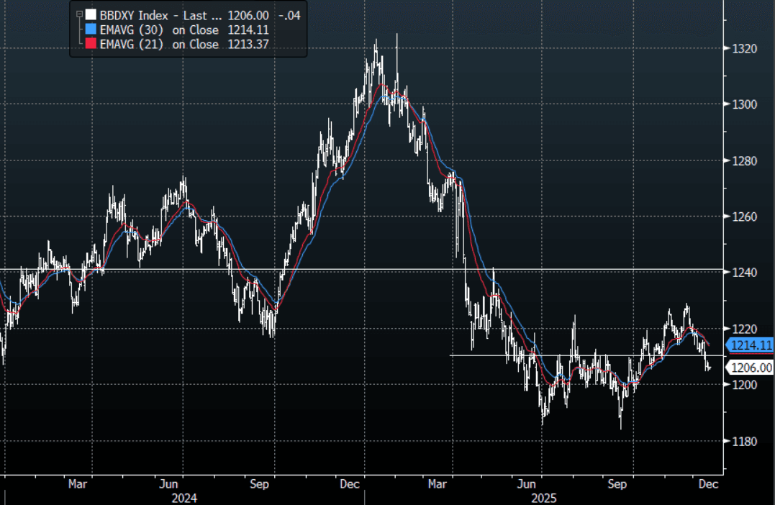This screenshot has height=505, width=775.
Task: Collapse the BBDXY Index legend tree
Action: click(78, 14)
